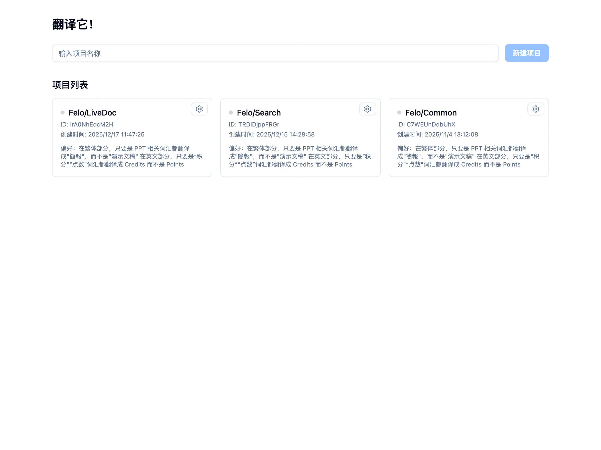Click the status dot beside Felo/LiveDoc
Image resolution: width=601 pixels, height=450 pixels.
pos(63,112)
